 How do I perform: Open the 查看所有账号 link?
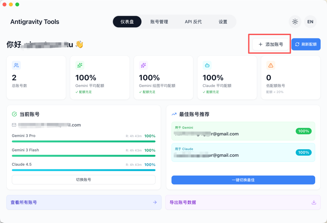pyautogui.click(x=84, y=202)
